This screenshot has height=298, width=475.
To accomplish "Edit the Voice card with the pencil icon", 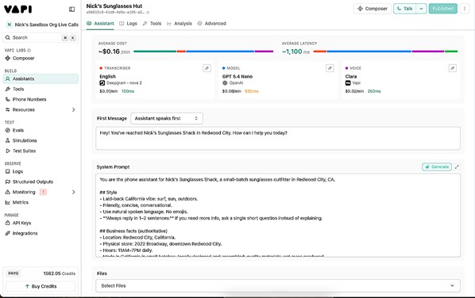I will [x=453, y=68].
